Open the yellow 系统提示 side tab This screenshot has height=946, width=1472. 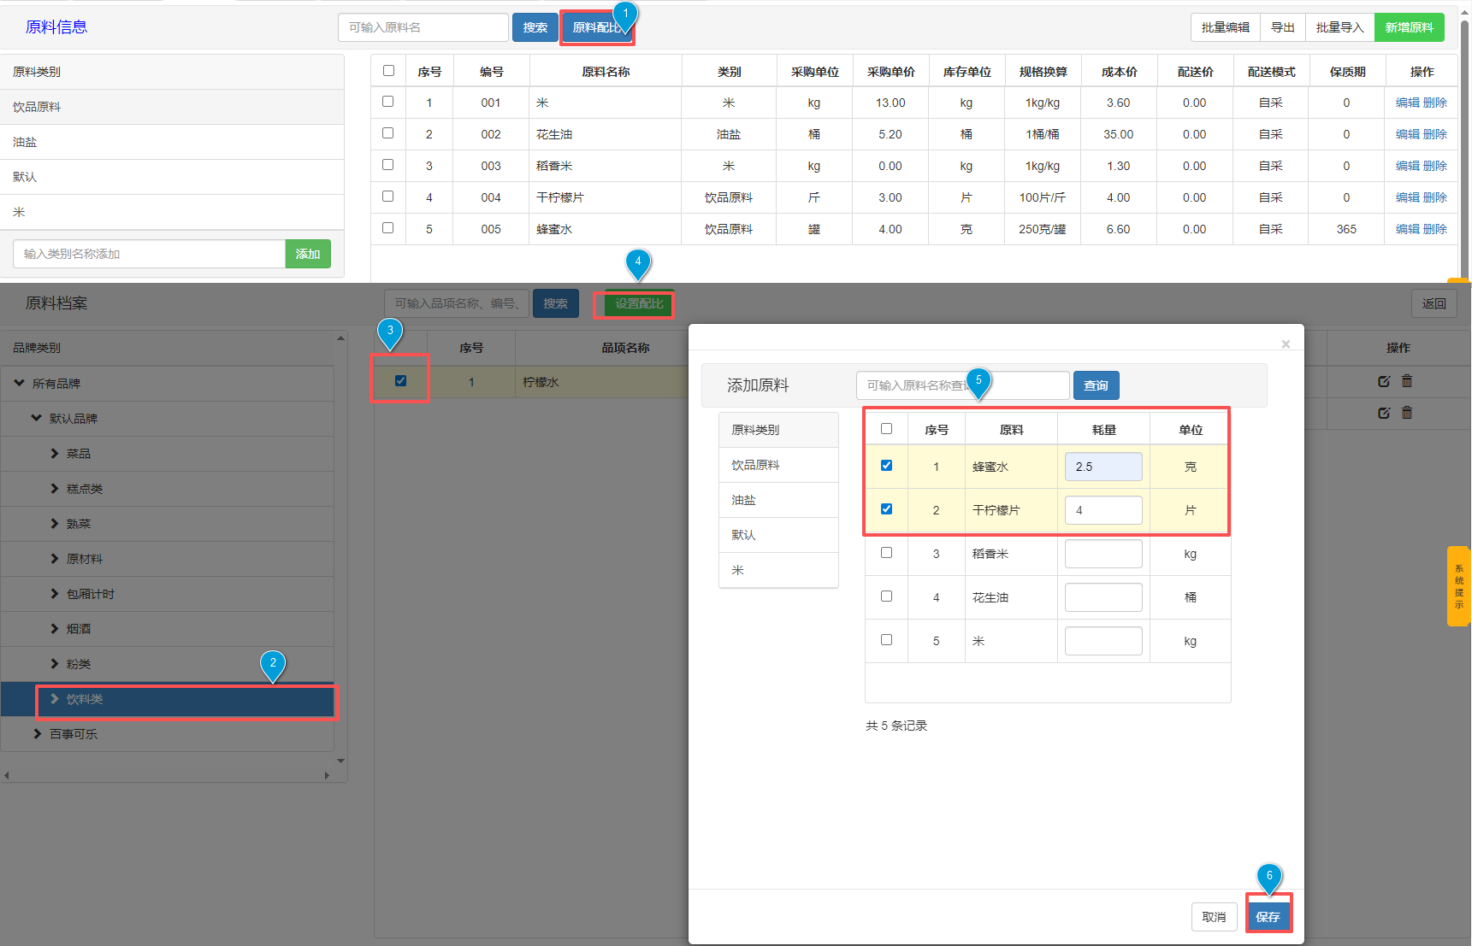pos(1458,586)
